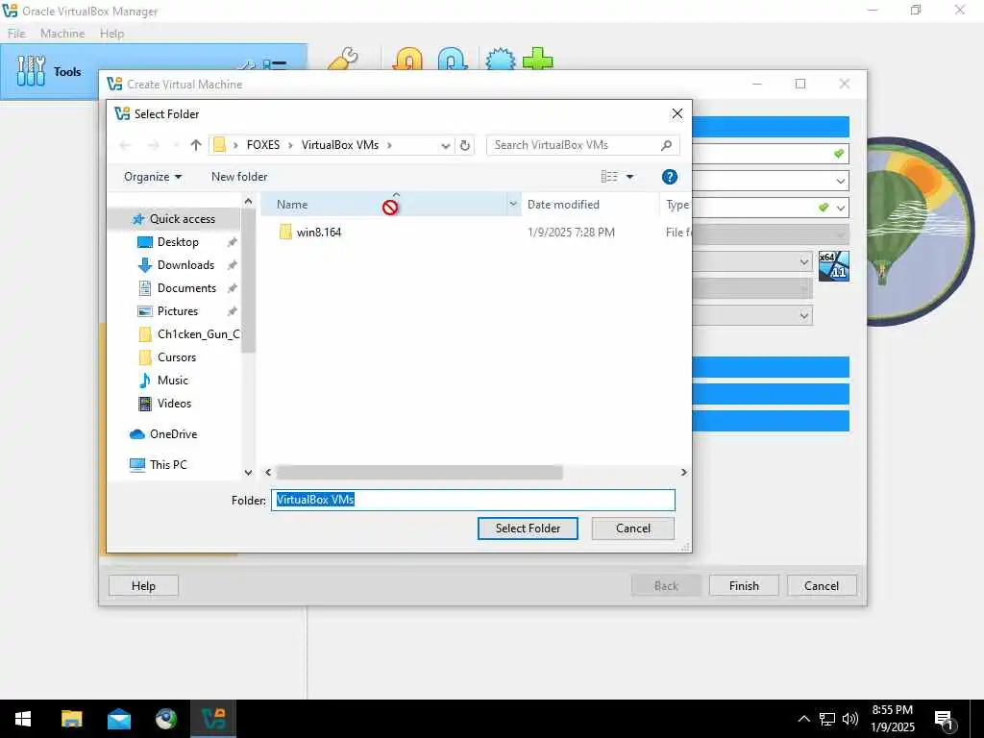This screenshot has height=738, width=984.
Task: Open the Name column filter dropdown arrow
Action: tap(513, 204)
